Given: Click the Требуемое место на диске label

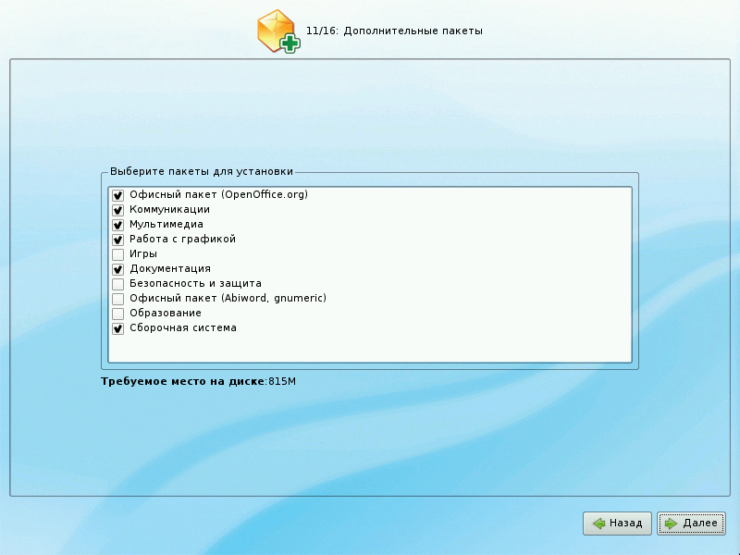Looking at the screenshot, I should pos(183,380).
